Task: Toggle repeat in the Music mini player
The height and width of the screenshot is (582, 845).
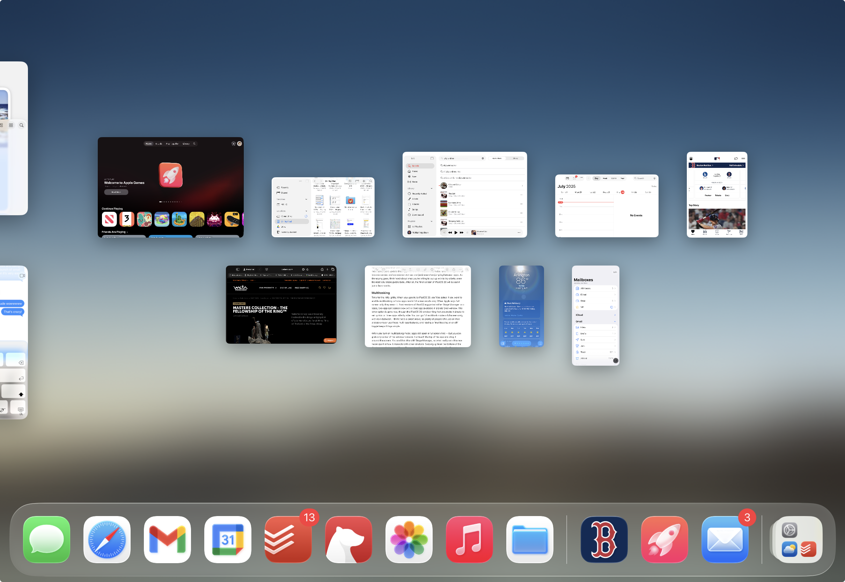Action: [468, 233]
